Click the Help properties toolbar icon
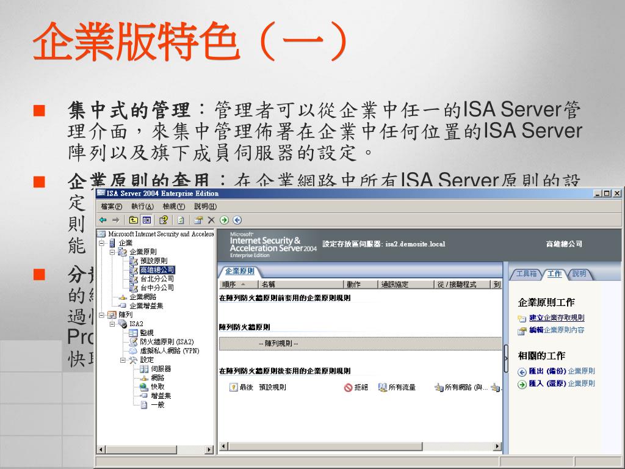Image resolution: width=625 pixels, height=469 pixels. coord(164,220)
